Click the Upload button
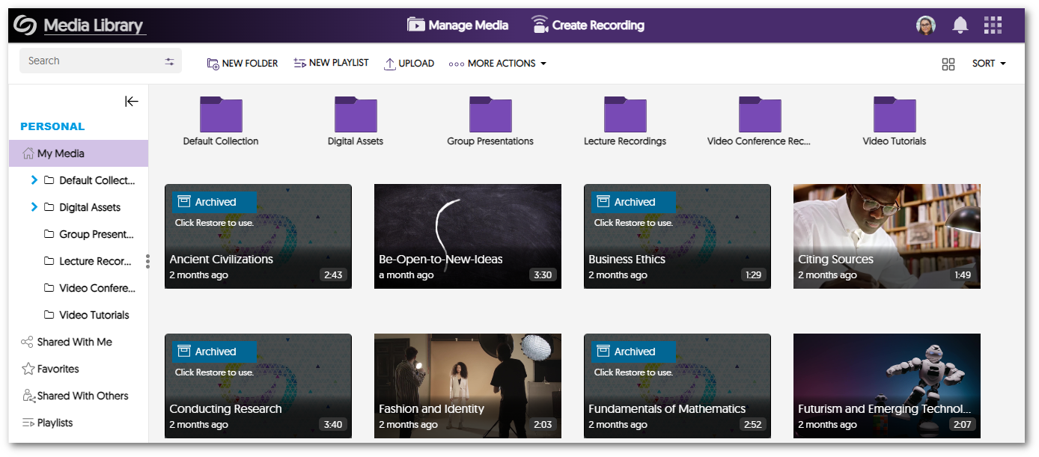The width and height of the screenshot is (1039, 457). point(409,64)
